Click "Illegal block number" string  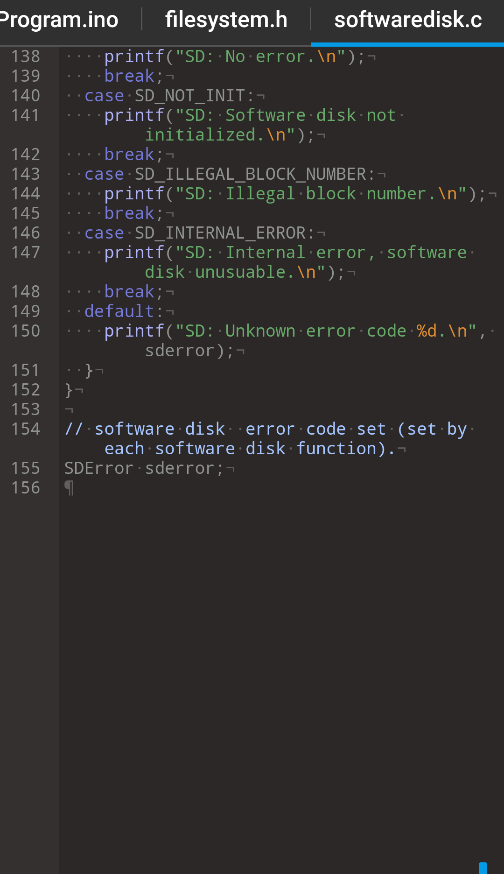(x=326, y=194)
